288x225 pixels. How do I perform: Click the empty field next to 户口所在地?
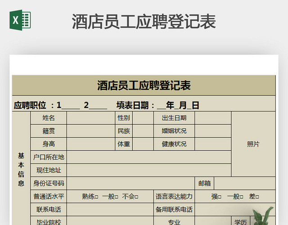click(x=149, y=157)
